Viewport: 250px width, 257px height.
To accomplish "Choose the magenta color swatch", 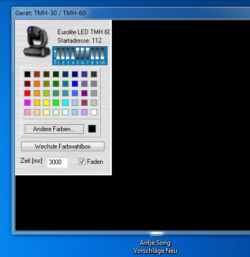I will click(27, 103).
